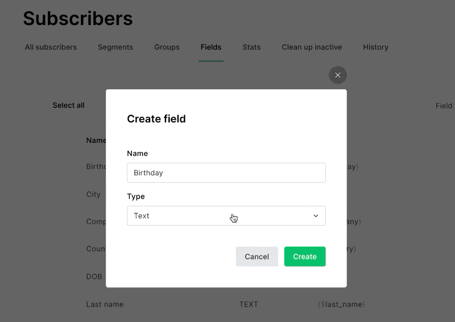This screenshot has width=455, height=322.
Task: Click the Last name field row
Action: click(x=225, y=304)
